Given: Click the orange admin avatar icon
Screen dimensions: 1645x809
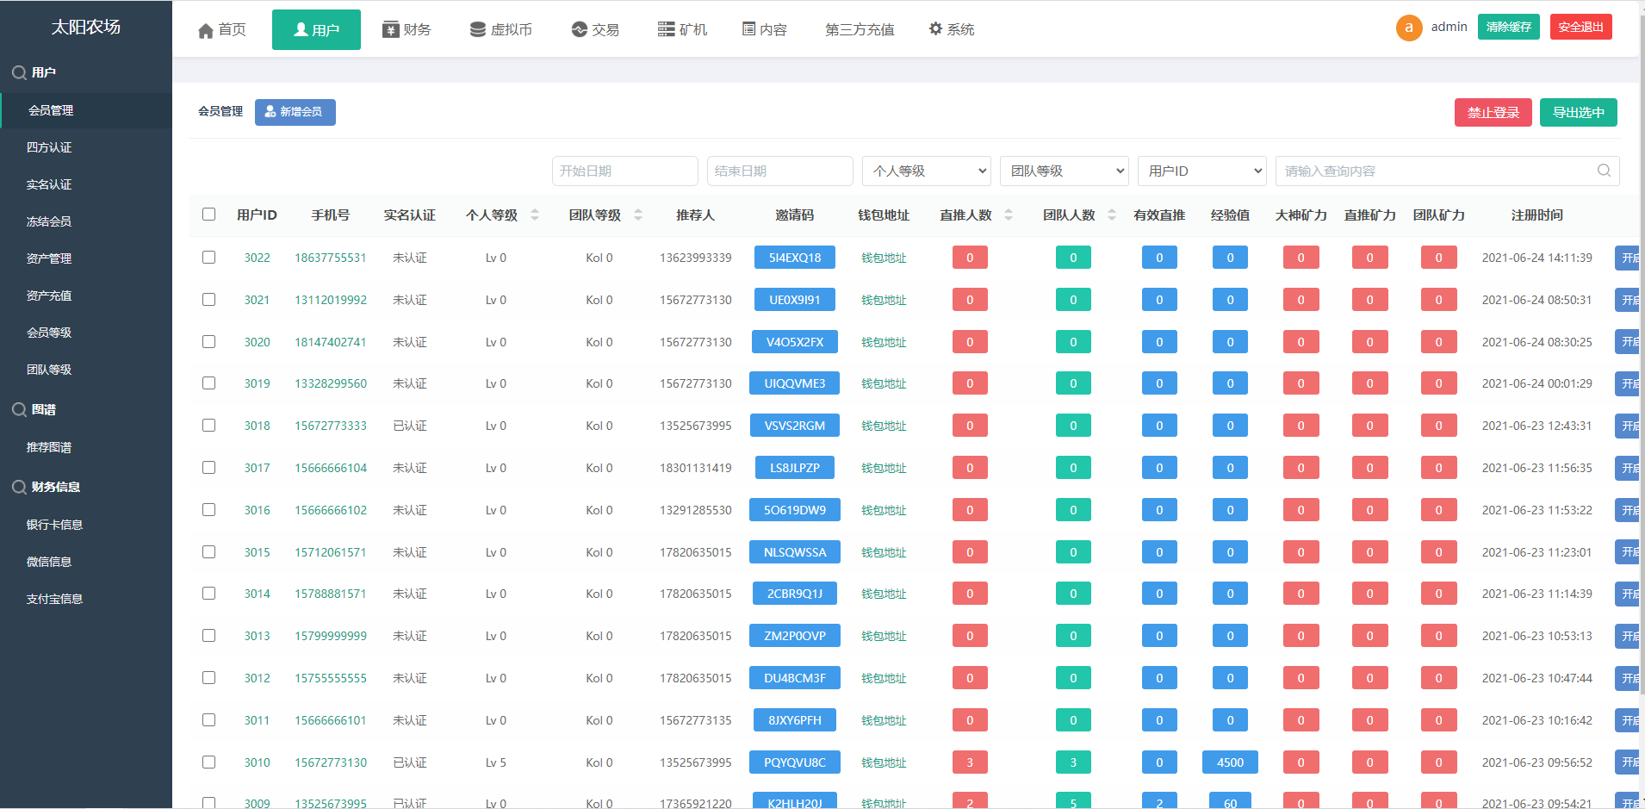Looking at the screenshot, I should [1409, 28].
